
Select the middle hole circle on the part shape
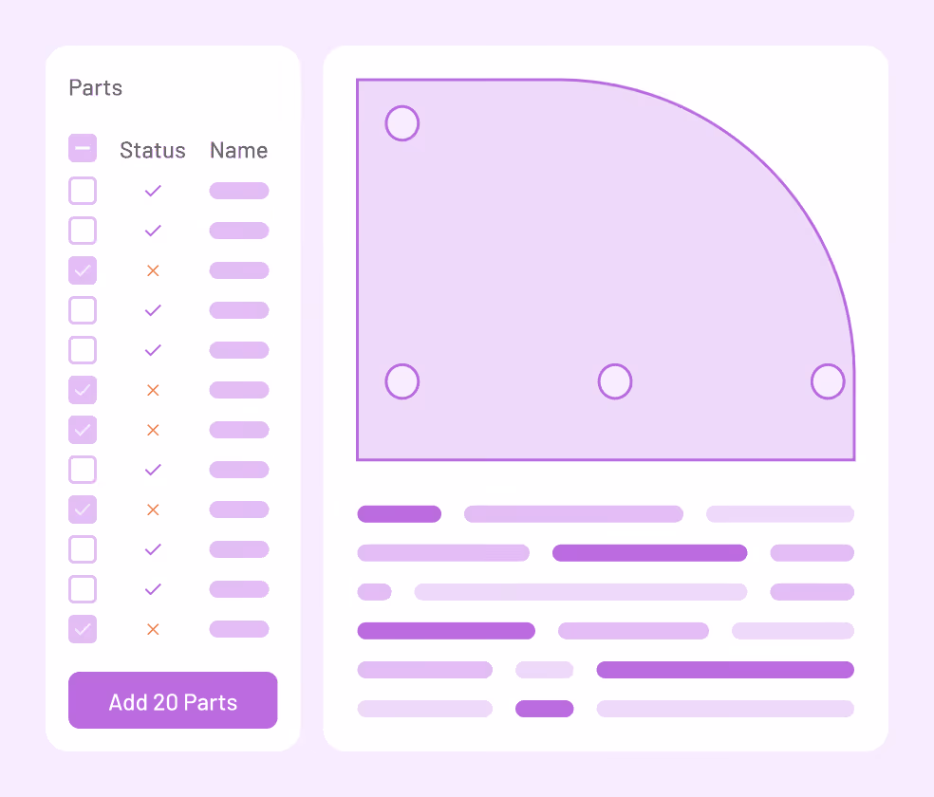pos(615,380)
